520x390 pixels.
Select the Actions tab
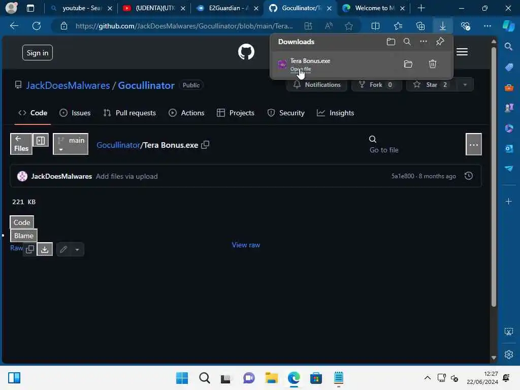coord(186,113)
